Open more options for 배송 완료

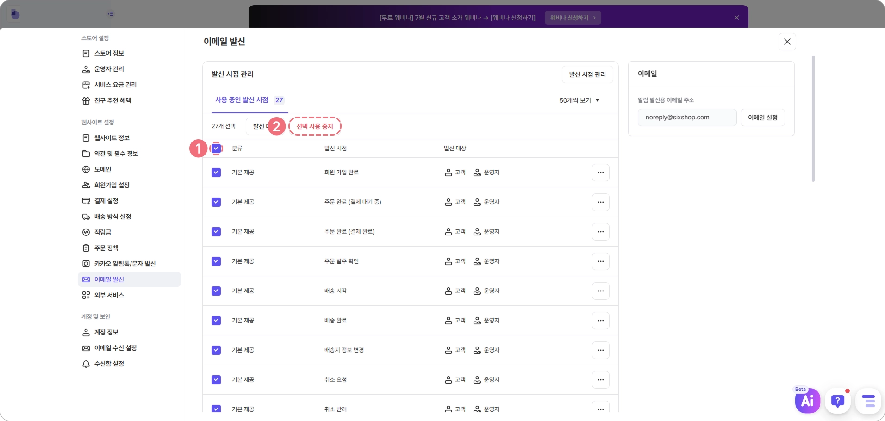[x=600, y=321]
